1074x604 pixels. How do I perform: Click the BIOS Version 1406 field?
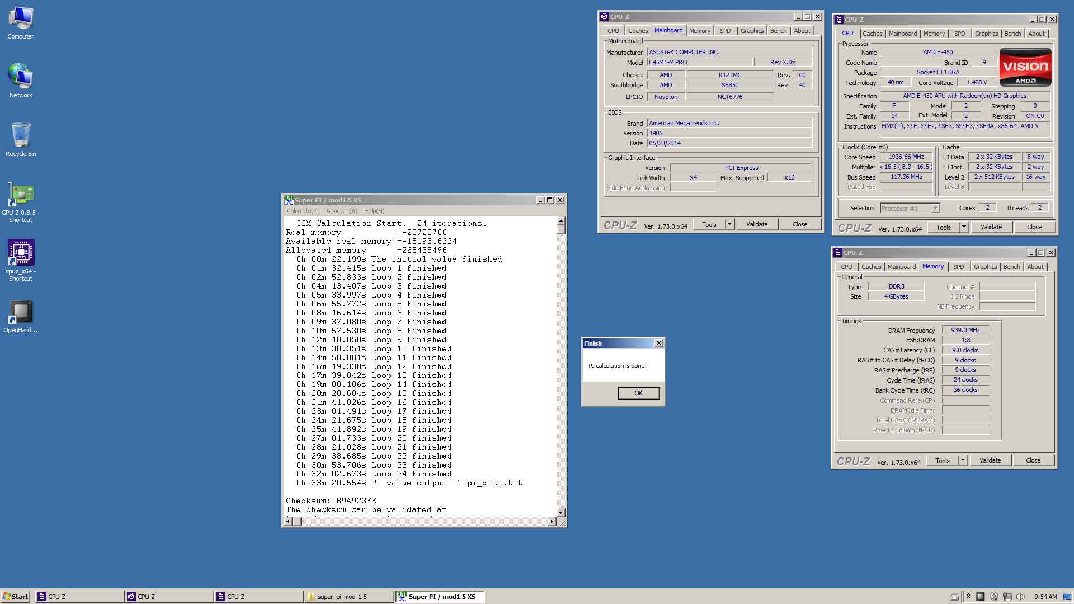click(729, 133)
